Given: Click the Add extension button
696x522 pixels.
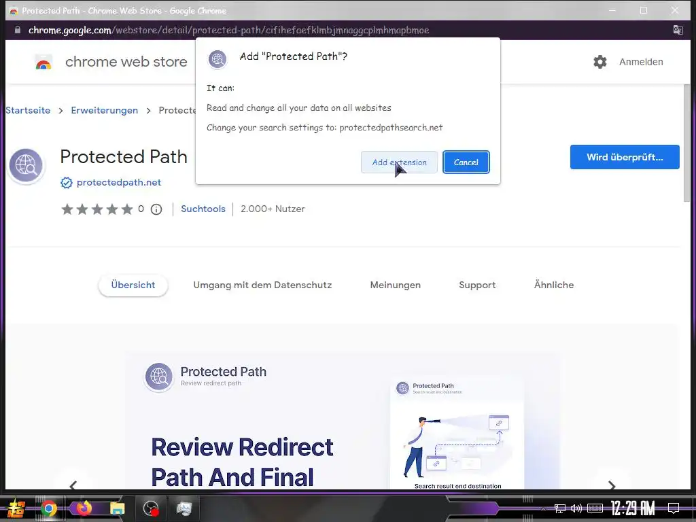Looking at the screenshot, I should (398, 162).
